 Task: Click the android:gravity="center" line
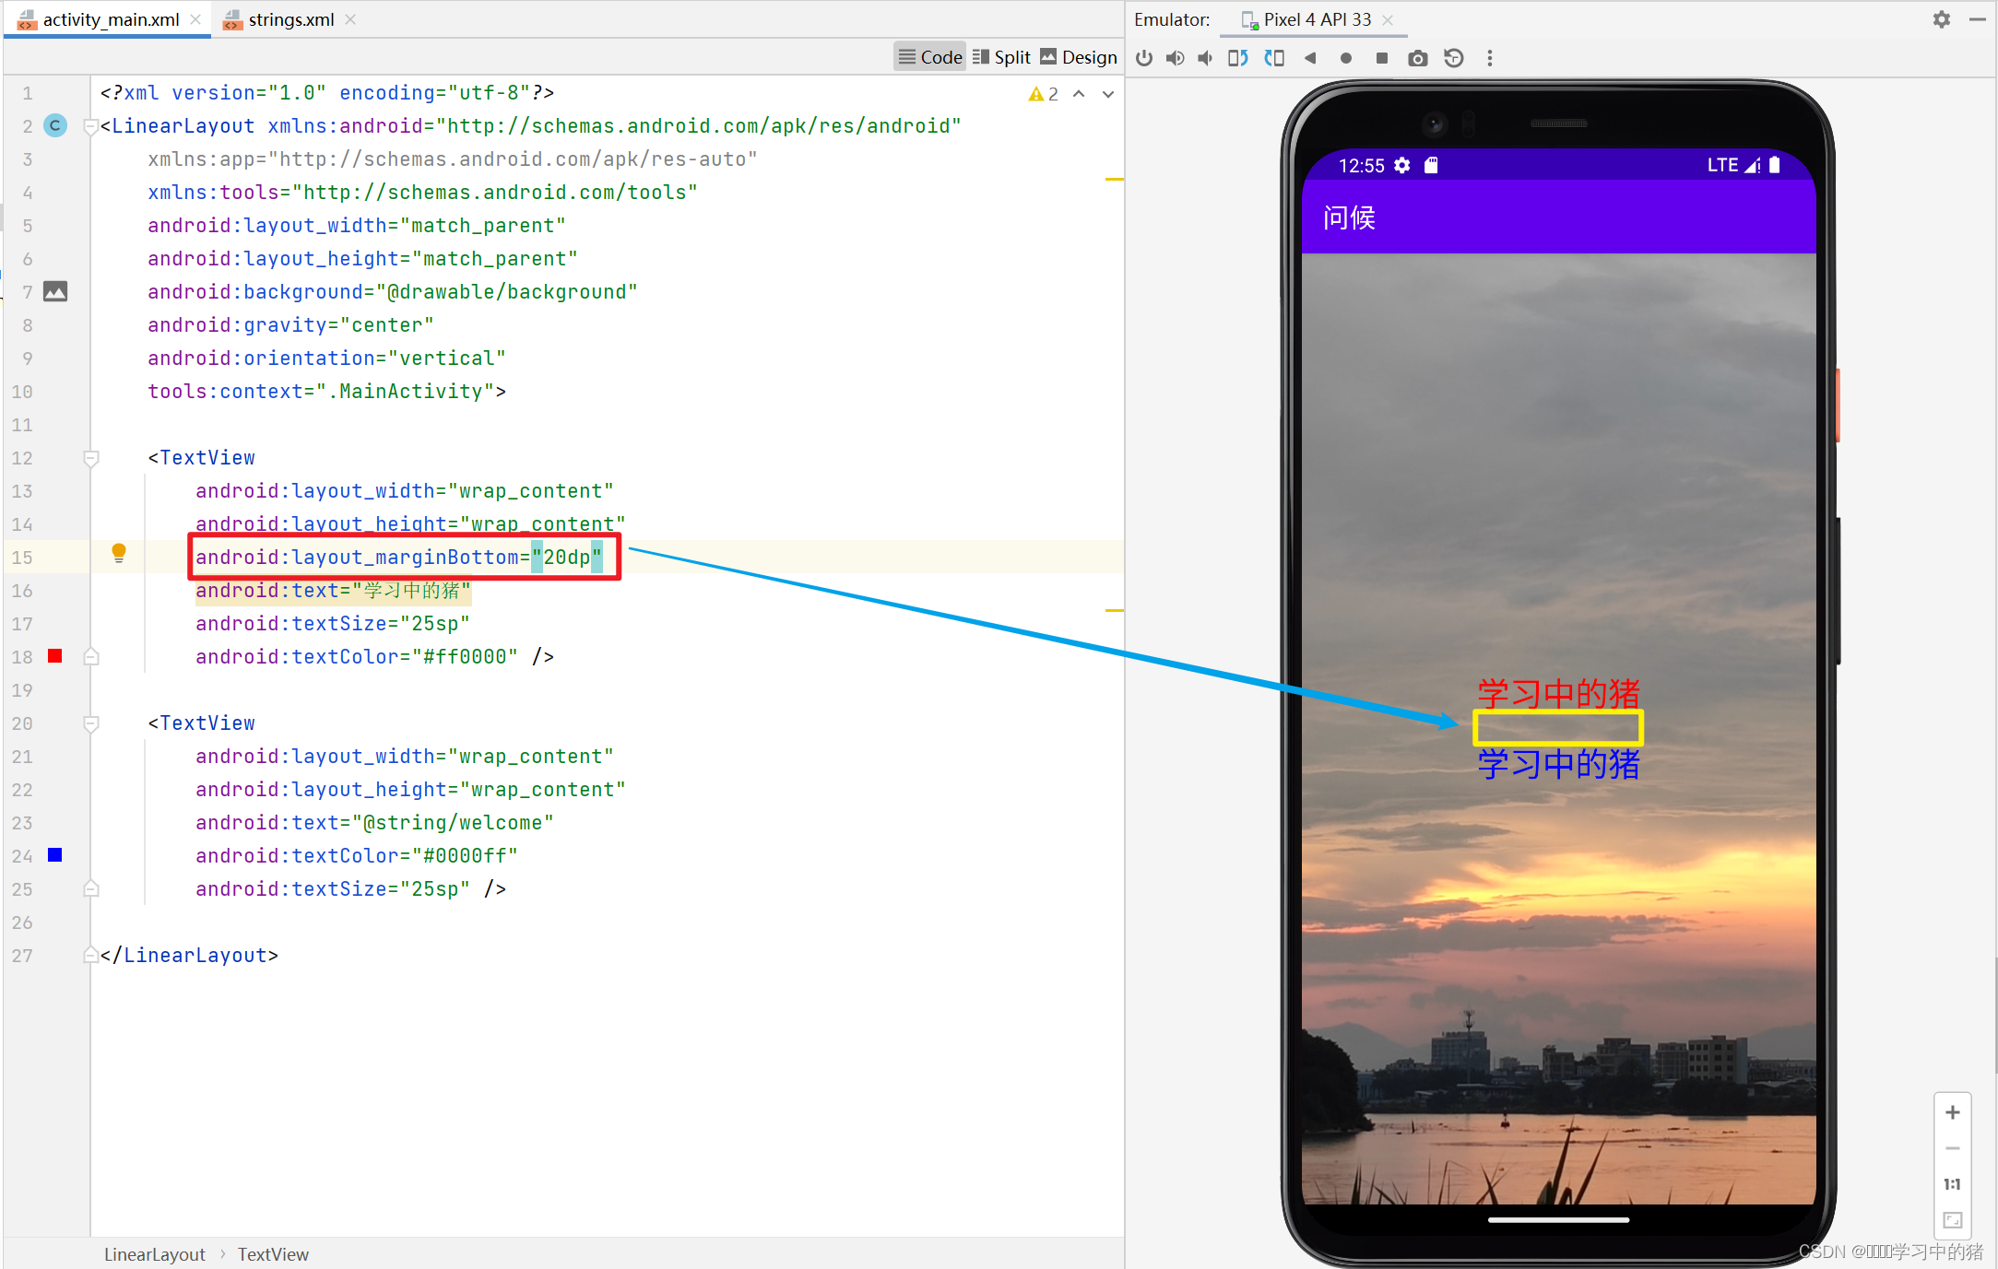pyautogui.click(x=290, y=325)
